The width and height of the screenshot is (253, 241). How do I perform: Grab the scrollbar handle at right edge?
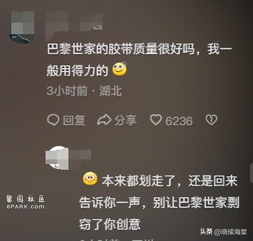[x=252, y=173]
